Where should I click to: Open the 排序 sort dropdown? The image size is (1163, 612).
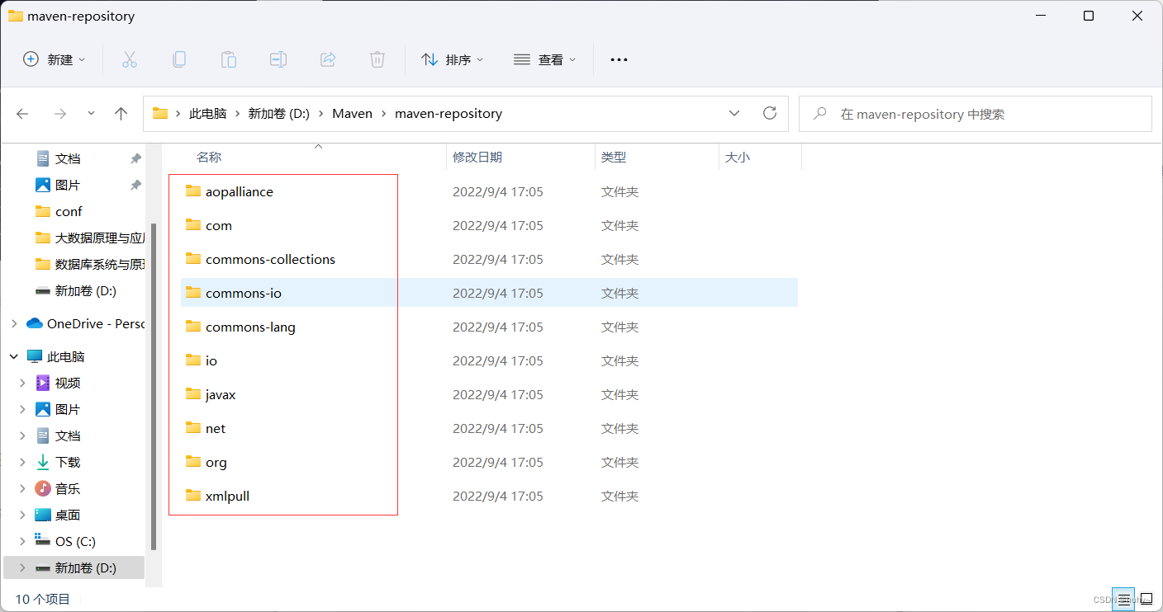pos(453,59)
